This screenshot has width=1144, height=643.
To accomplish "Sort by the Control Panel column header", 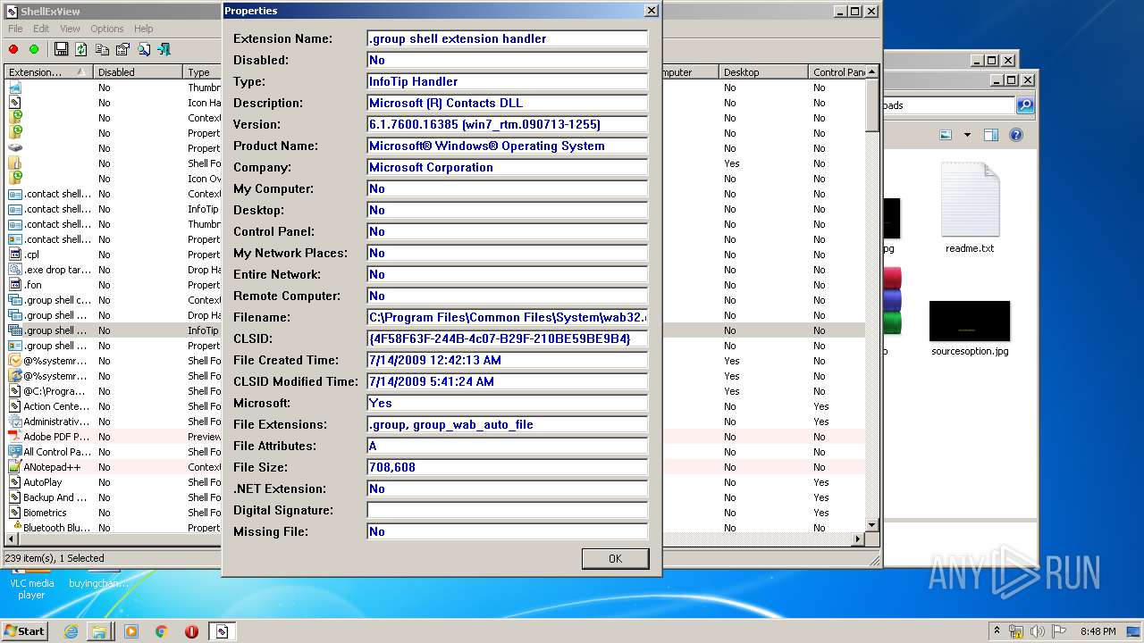I will coord(838,72).
